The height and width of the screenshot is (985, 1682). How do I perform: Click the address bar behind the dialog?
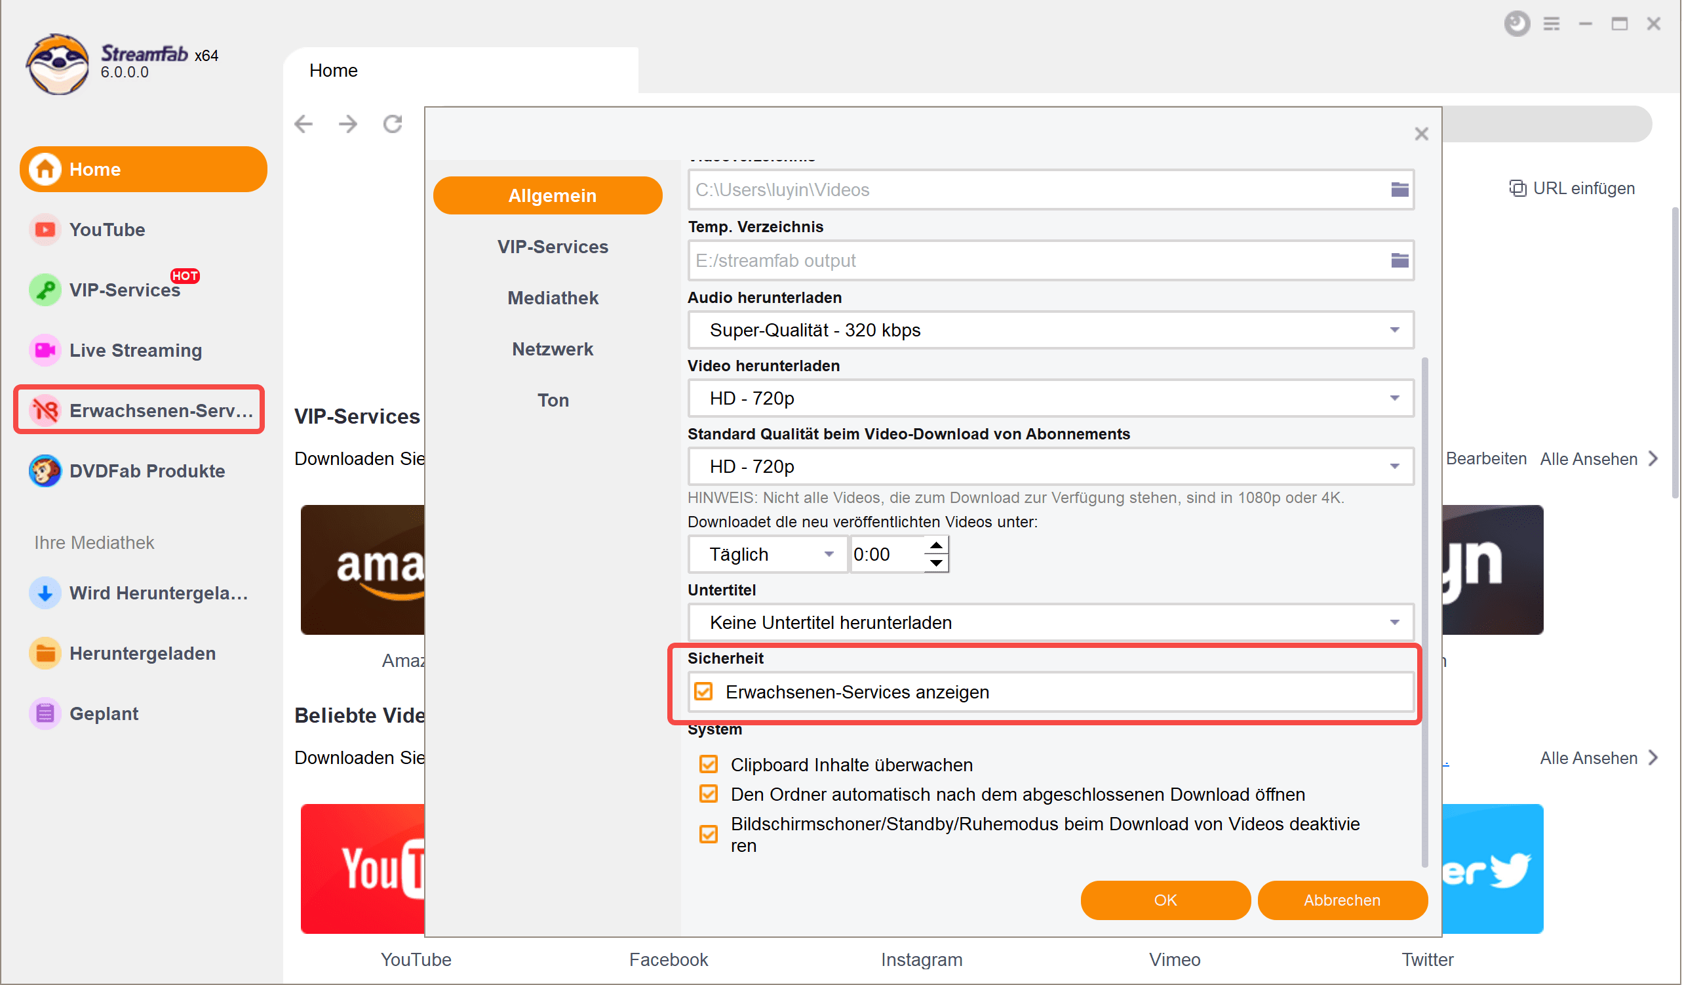click(1546, 124)
